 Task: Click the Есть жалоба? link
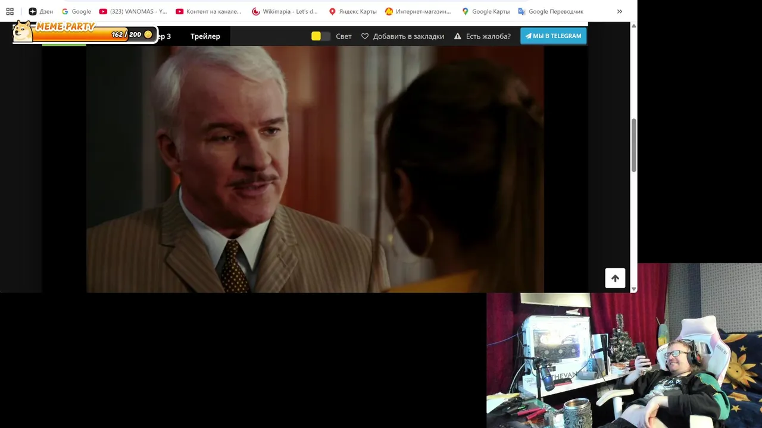(x=488, y=36)
